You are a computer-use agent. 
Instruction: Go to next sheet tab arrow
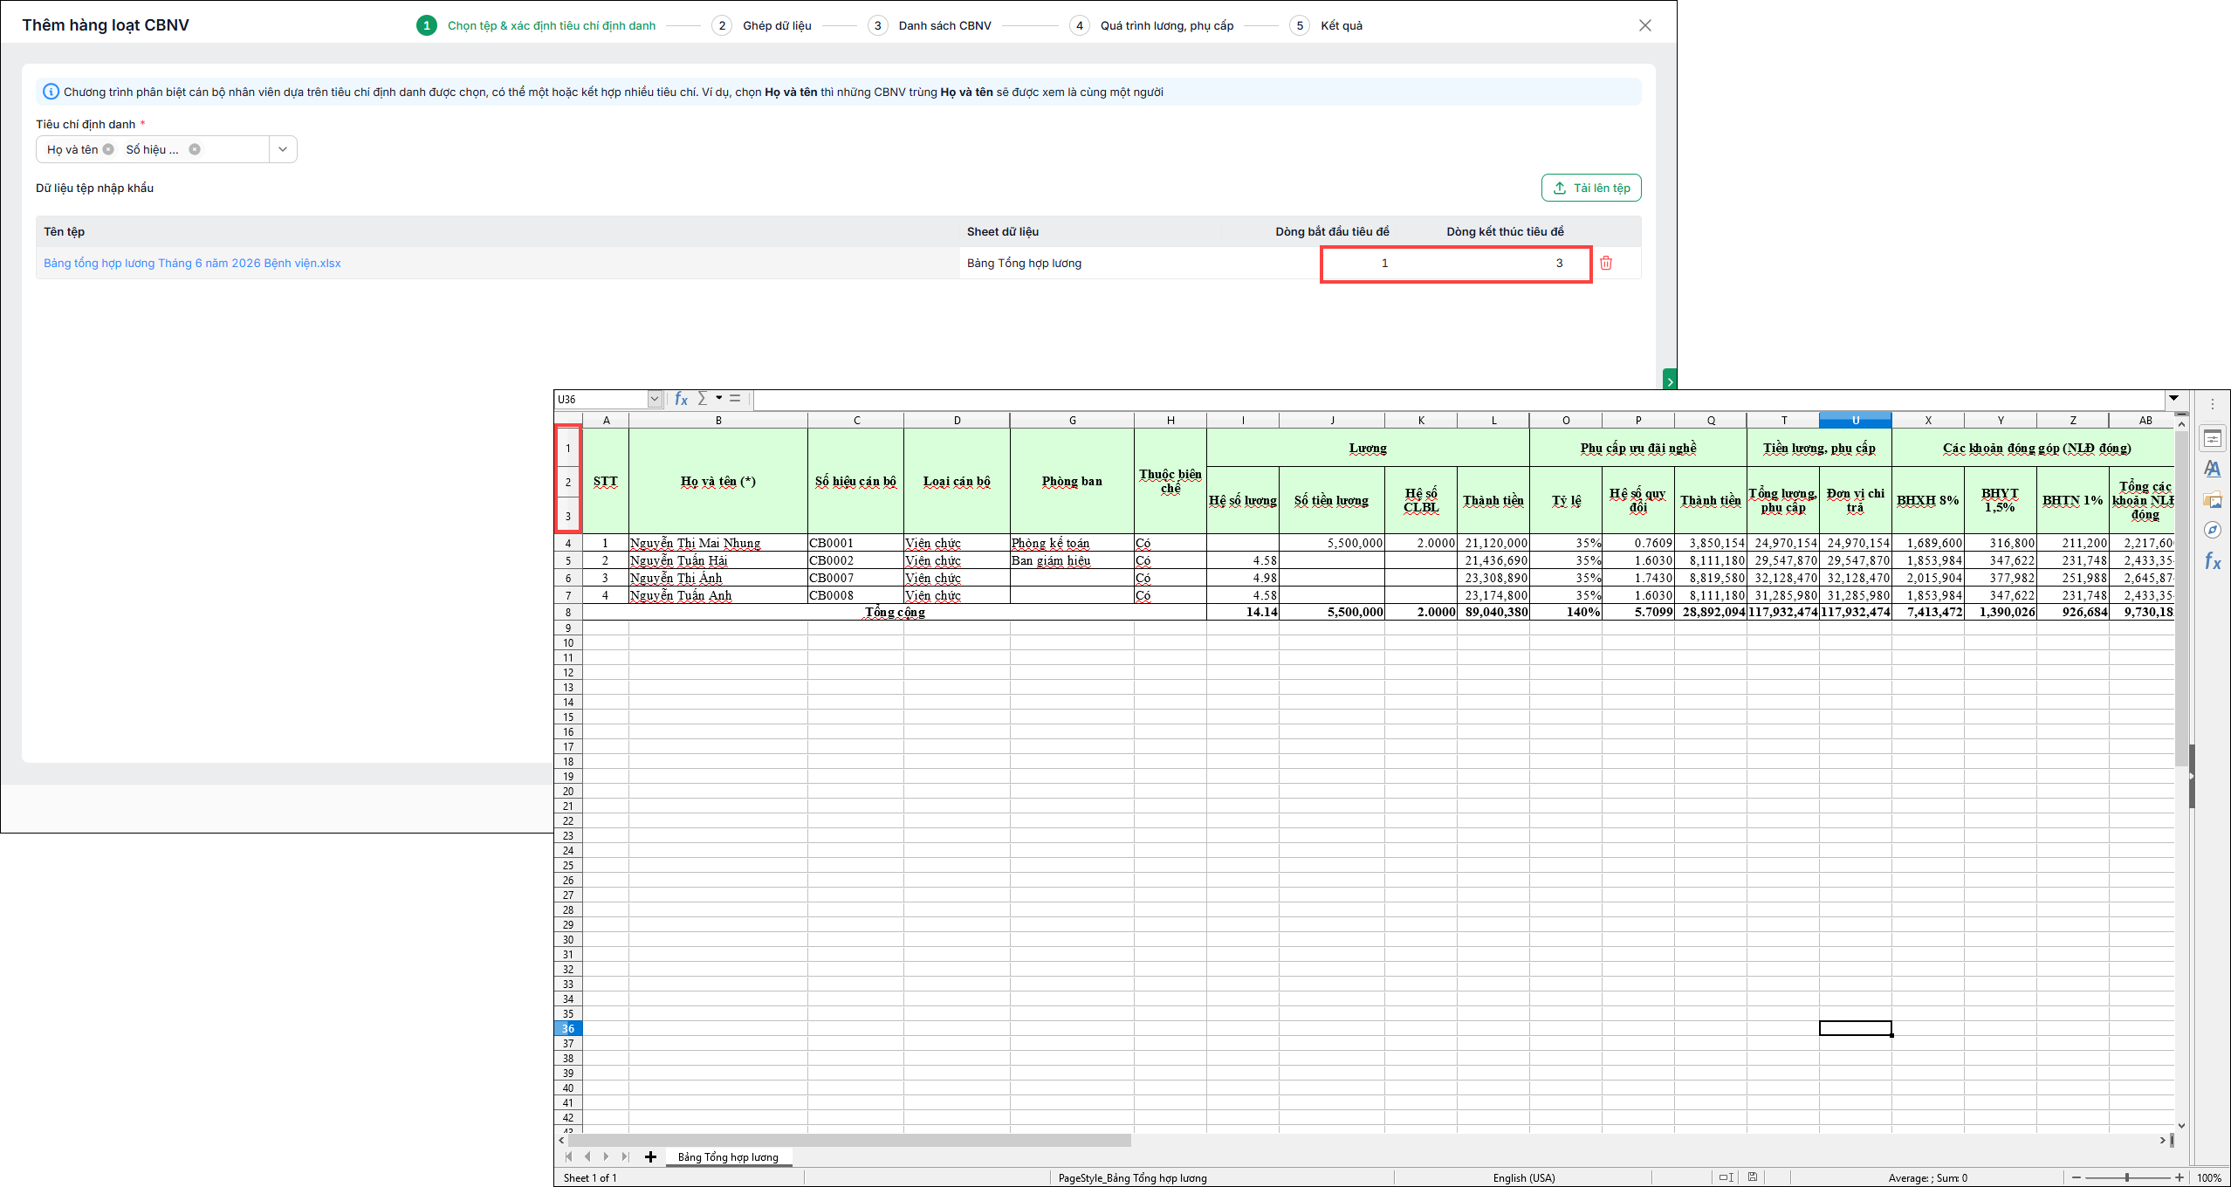(x=606, y=1157)
